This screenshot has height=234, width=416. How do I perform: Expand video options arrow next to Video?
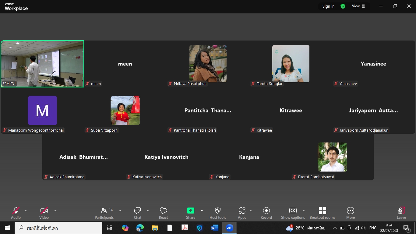point(55,211)
